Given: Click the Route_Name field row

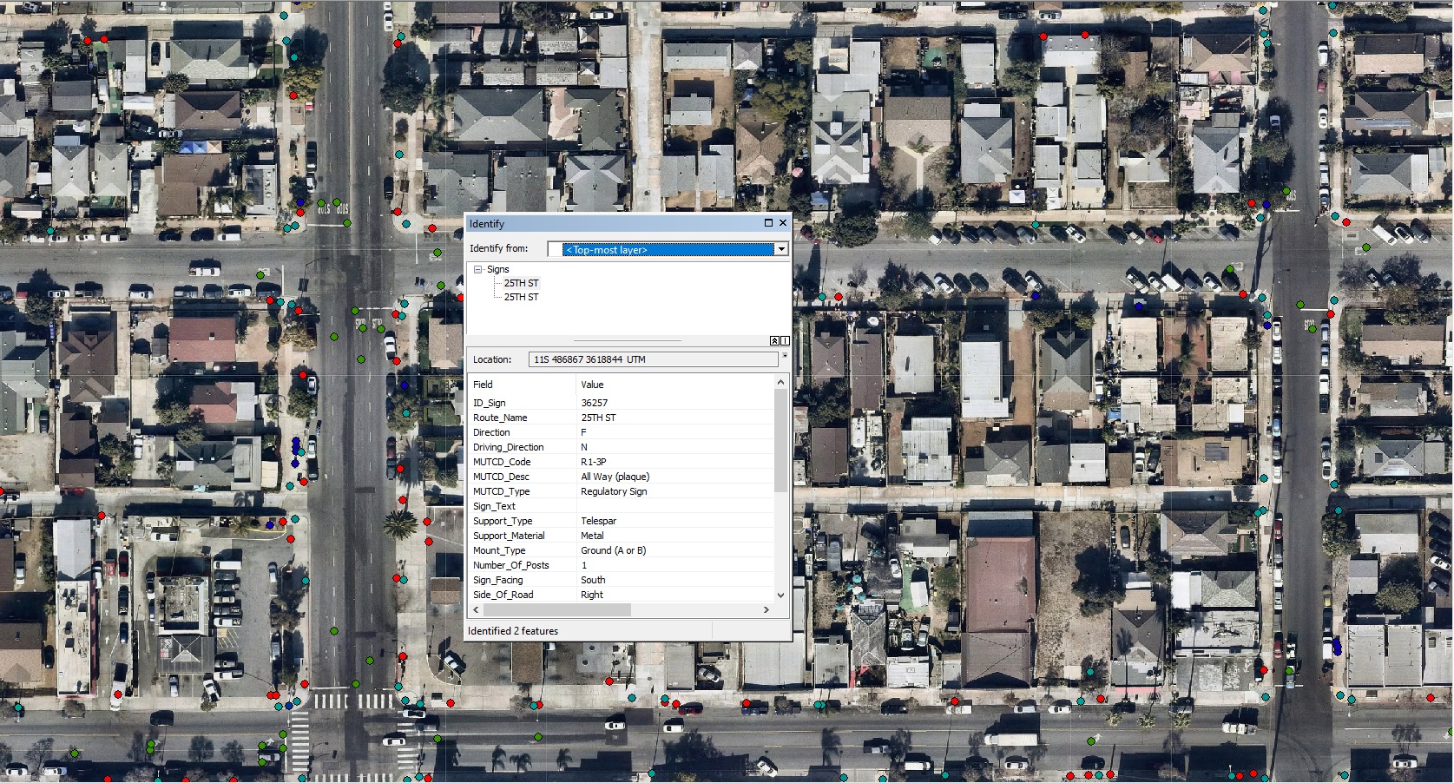Looking at the screenshot, I should (621, 418).
